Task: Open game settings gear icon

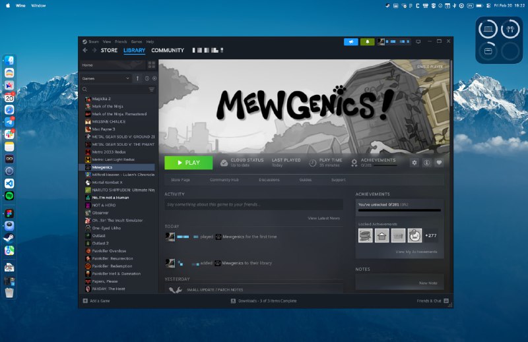Action: (414, 163)
